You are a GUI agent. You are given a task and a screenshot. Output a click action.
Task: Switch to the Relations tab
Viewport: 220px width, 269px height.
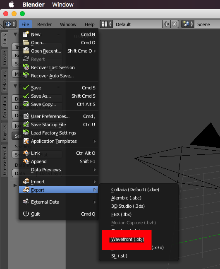coord(5,81)
